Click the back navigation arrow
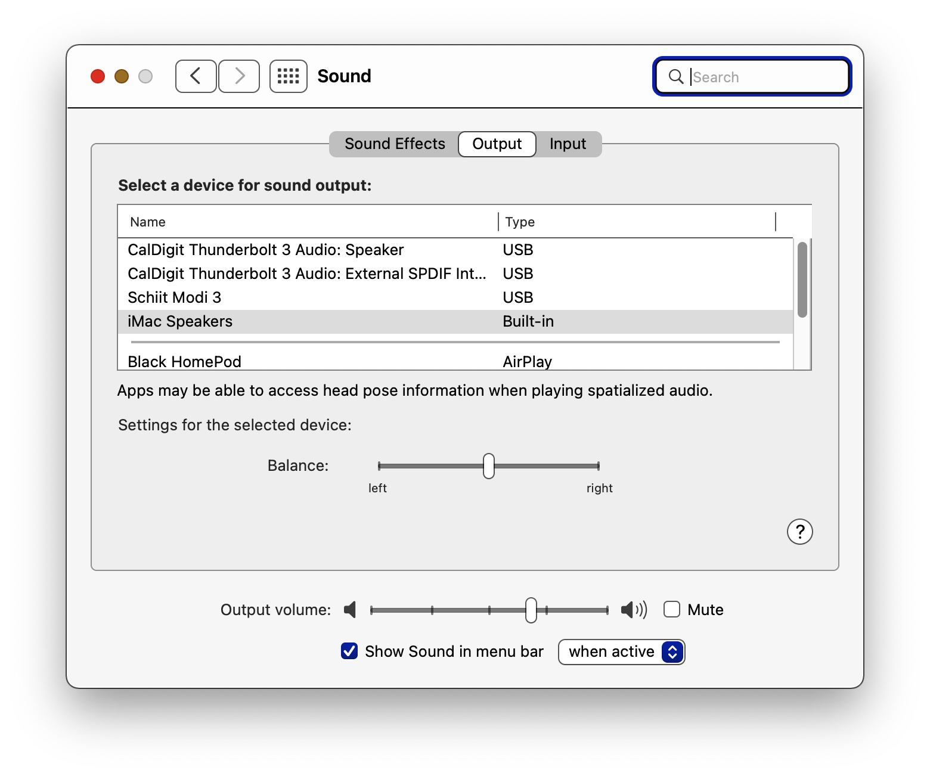 [196, 76]
